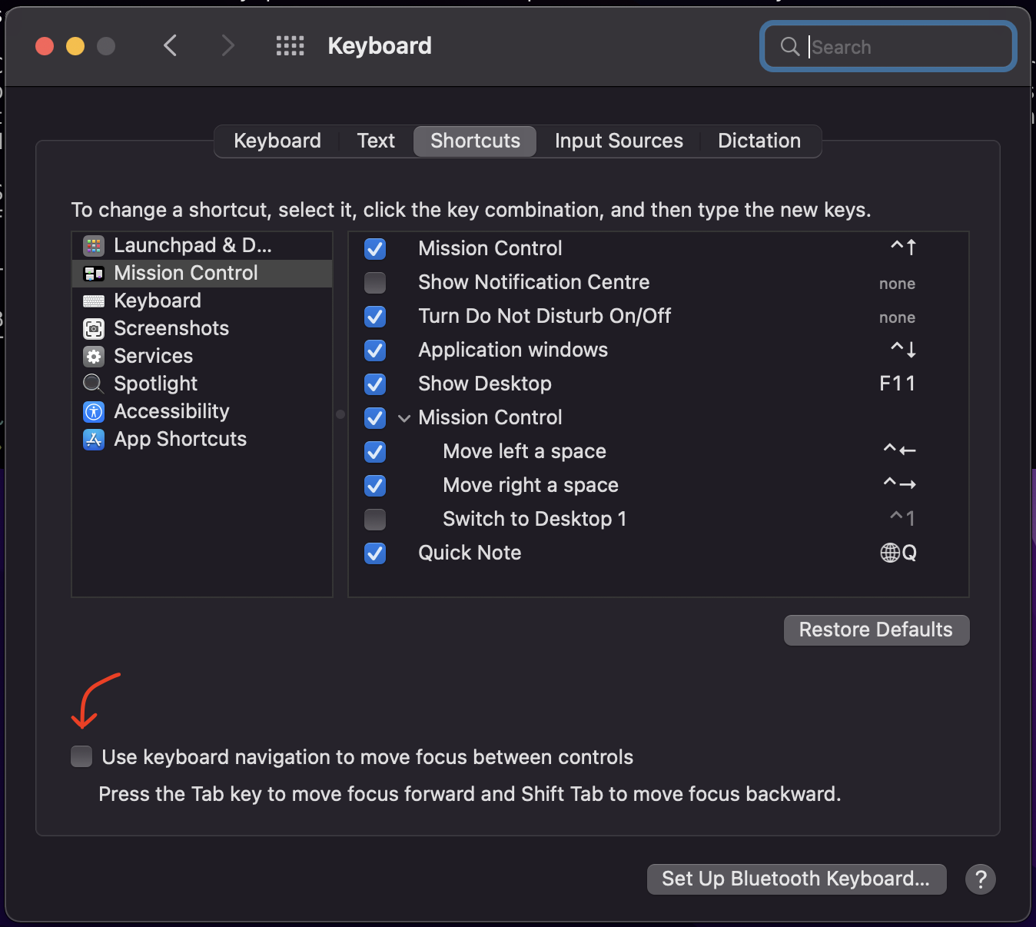Image resolution: width=1036 pixels, height=927 pixels.
Task: Click the App Shortcuts icon in sidebar
Action: pyautogui.click(x=94, y=440)
